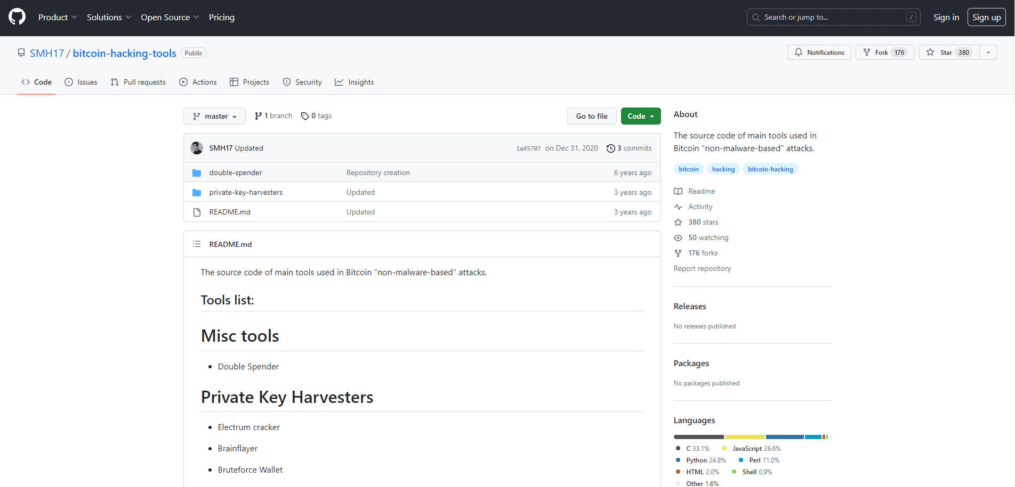Click the tags icon showing 0 tags
This screenshot has width=1015, height=487.
click(x=305, y=116)
